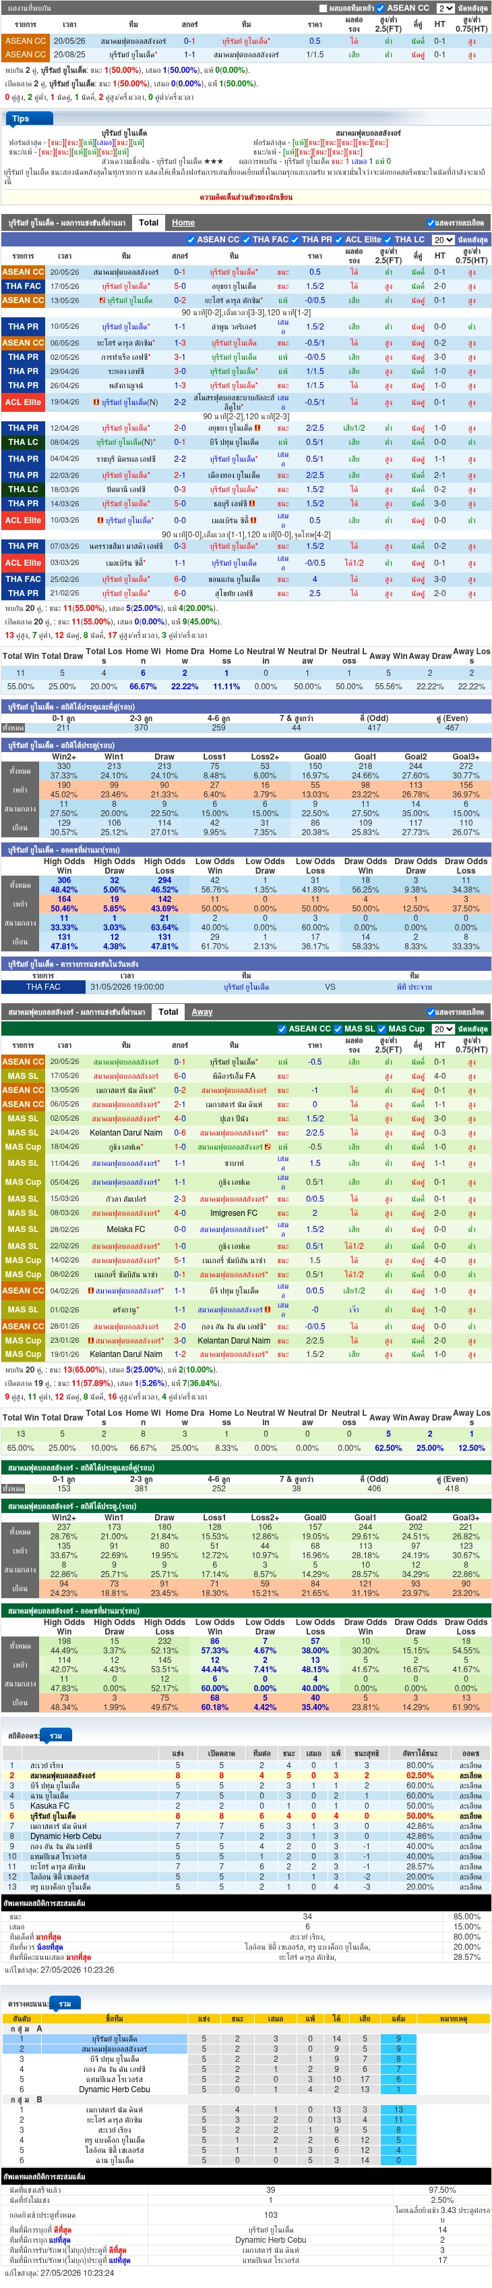This screenshot has width=492, height=2288.
Task: Click red card icon on ACL Elite 10/03/26 row
Action: pyautogui.click(x=100, y=520)
